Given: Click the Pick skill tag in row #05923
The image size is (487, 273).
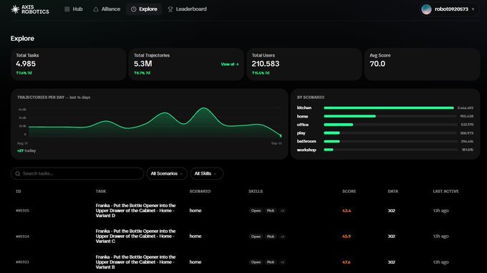Looking at the screenshot, I should coord(271,262).
